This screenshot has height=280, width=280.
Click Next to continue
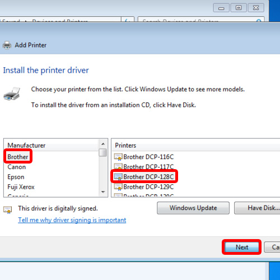coord(242,247)
